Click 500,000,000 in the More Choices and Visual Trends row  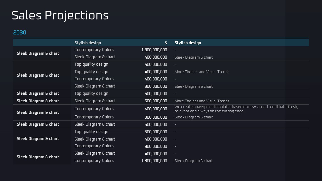point(156,101)
